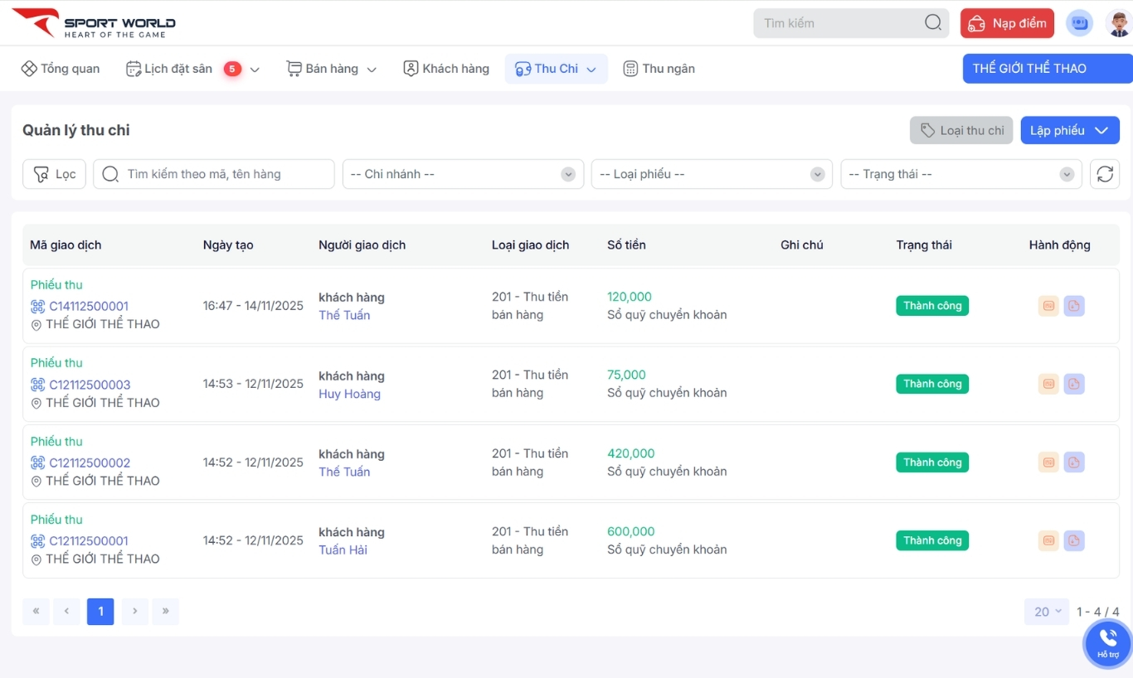Open the Khách hàng menu

pyautogui.click(x=446, y=69)
